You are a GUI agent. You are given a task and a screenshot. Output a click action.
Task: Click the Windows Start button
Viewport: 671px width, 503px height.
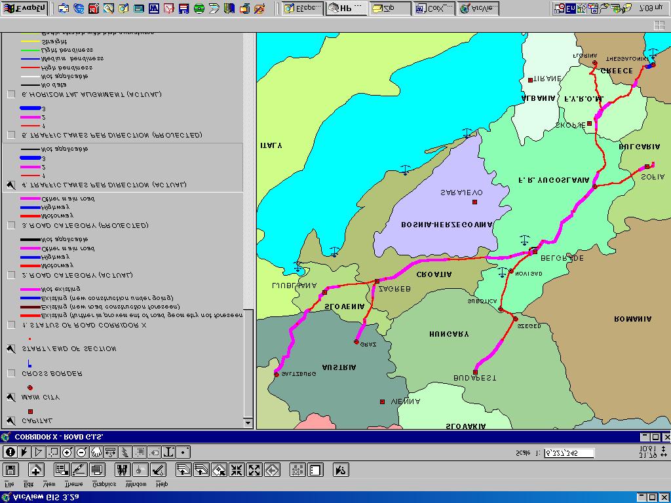tap(24, 8)
